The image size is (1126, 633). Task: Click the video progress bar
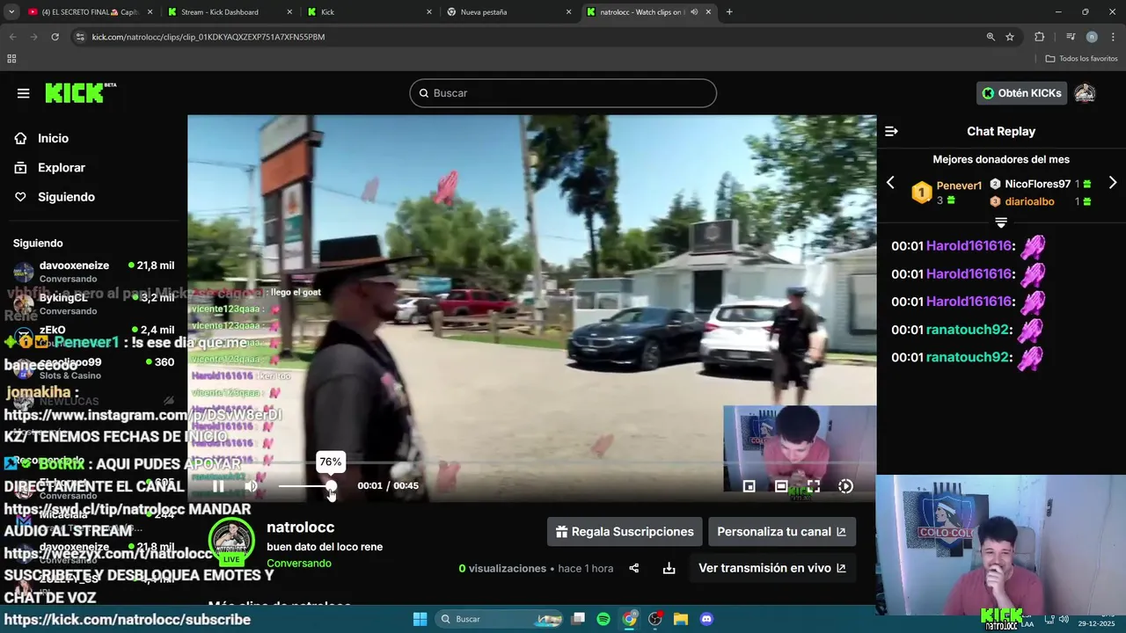[531, 463]
